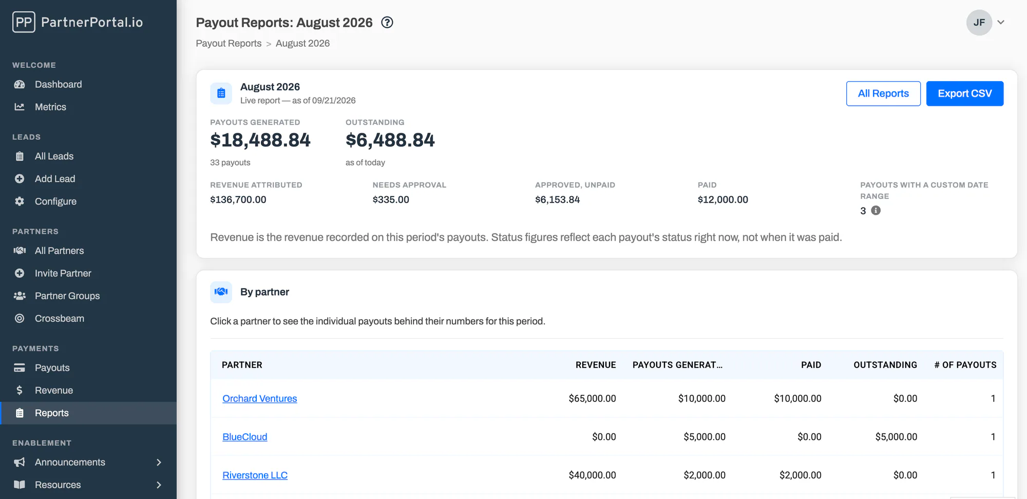Click the August 2026 report clipboard icon
This screenshot has width=1027, height=499.
point(221,93)
